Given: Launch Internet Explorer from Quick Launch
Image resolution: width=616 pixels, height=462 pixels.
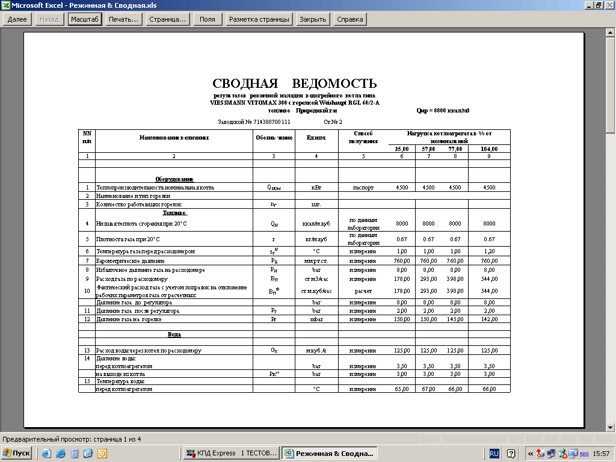Looking at the screenshot, I should click(61, 454).
